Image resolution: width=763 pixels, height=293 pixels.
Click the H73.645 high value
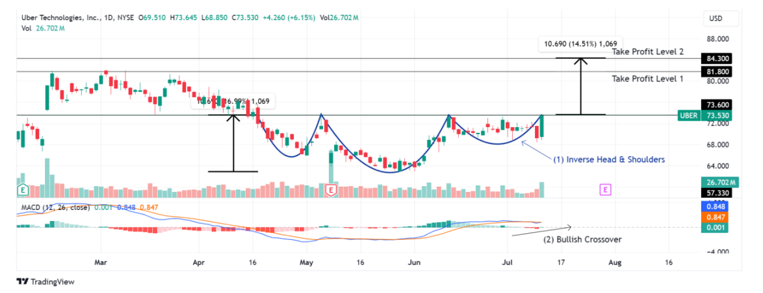click(x=185, y=18)
